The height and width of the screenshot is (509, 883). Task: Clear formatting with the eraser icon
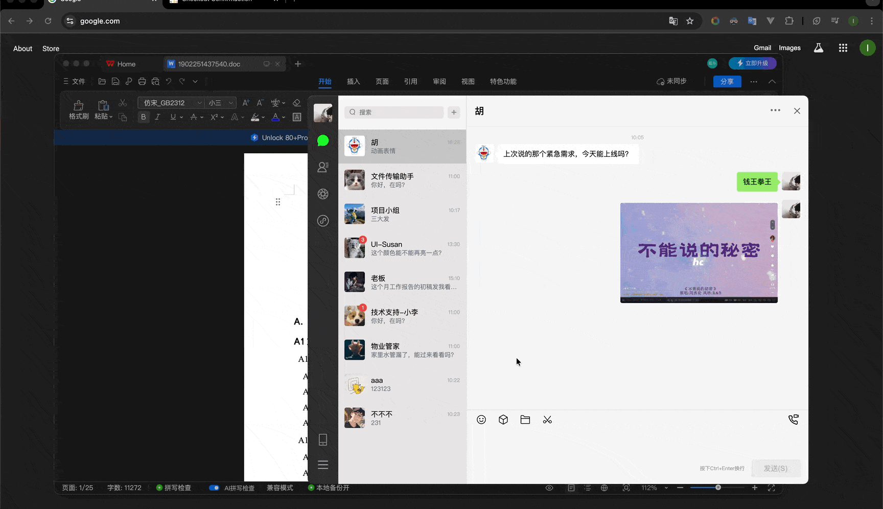[296, 102]
